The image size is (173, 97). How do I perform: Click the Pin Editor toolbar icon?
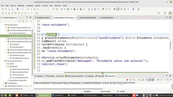pos(36,13)
